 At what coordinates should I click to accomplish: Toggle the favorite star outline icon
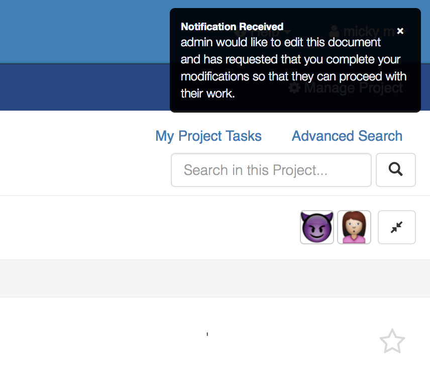tap(392, 341)
